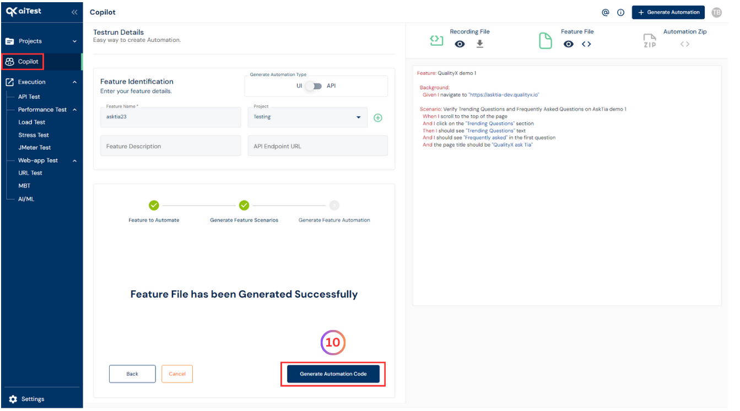
Task: Open JMeter Test in sidebar
Action: [x=35, y=148]
